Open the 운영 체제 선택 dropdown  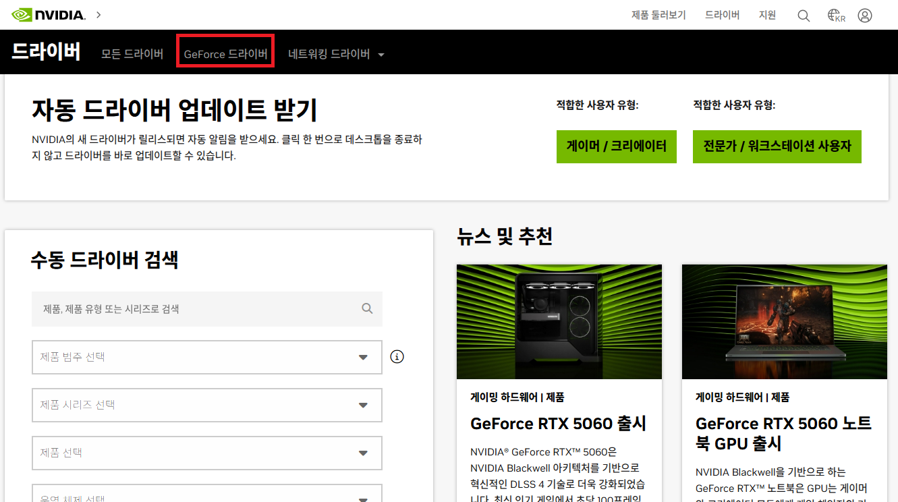(x=207, y=493)
